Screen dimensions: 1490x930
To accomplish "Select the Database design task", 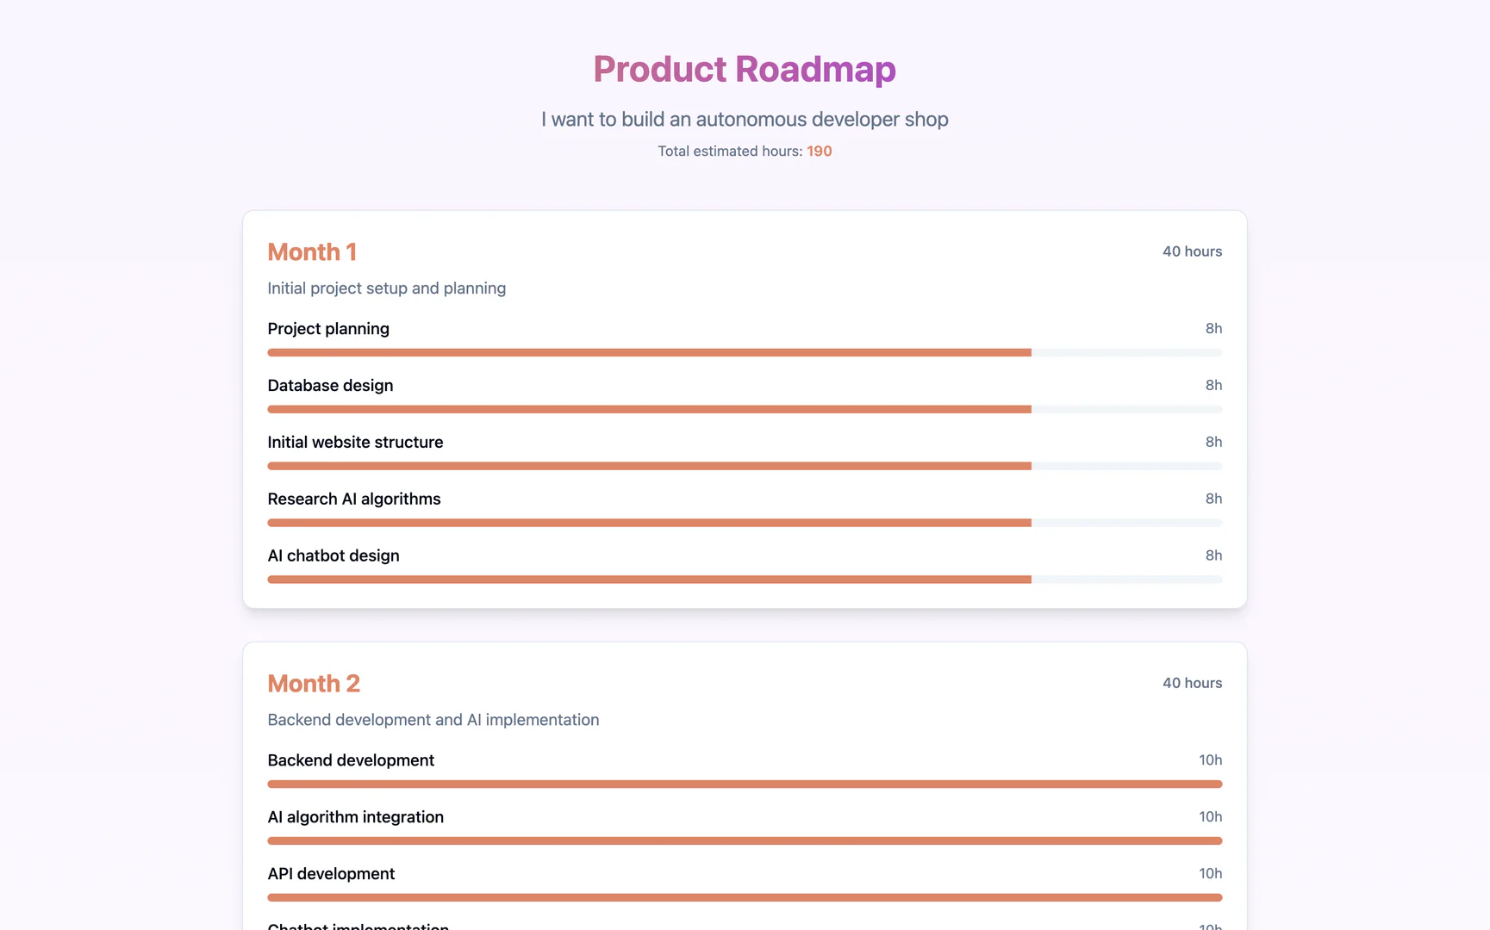I will [330, 385].
